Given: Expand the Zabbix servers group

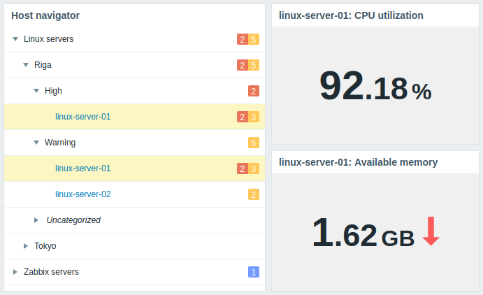Looking at the screenshot, I should [x=15, y=272].
